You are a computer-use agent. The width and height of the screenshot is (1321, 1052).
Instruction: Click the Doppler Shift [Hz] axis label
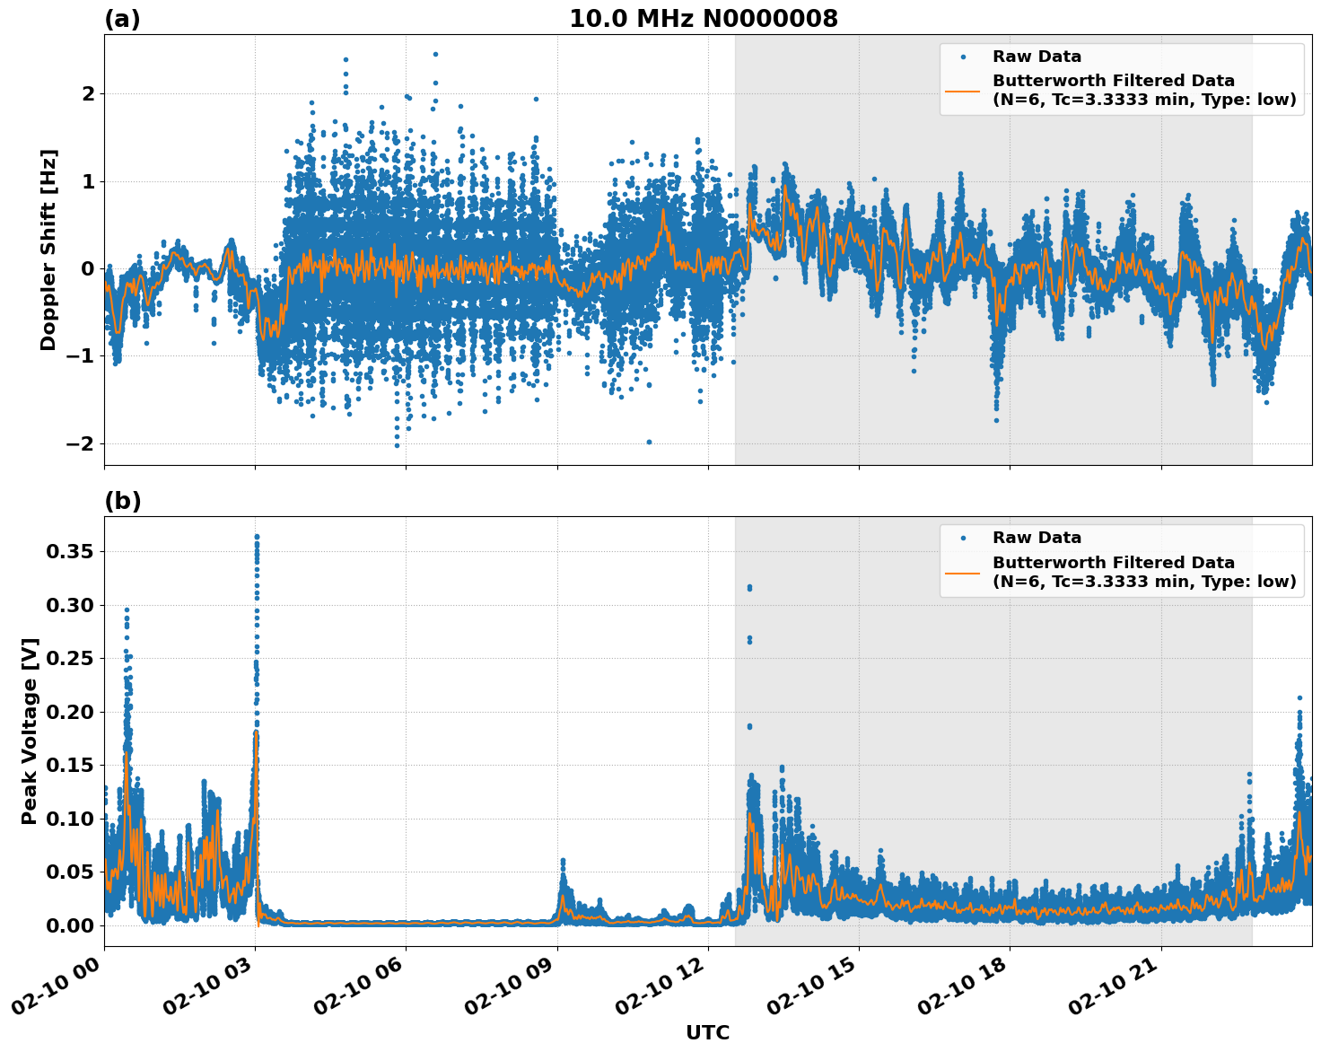click(50, 248)
